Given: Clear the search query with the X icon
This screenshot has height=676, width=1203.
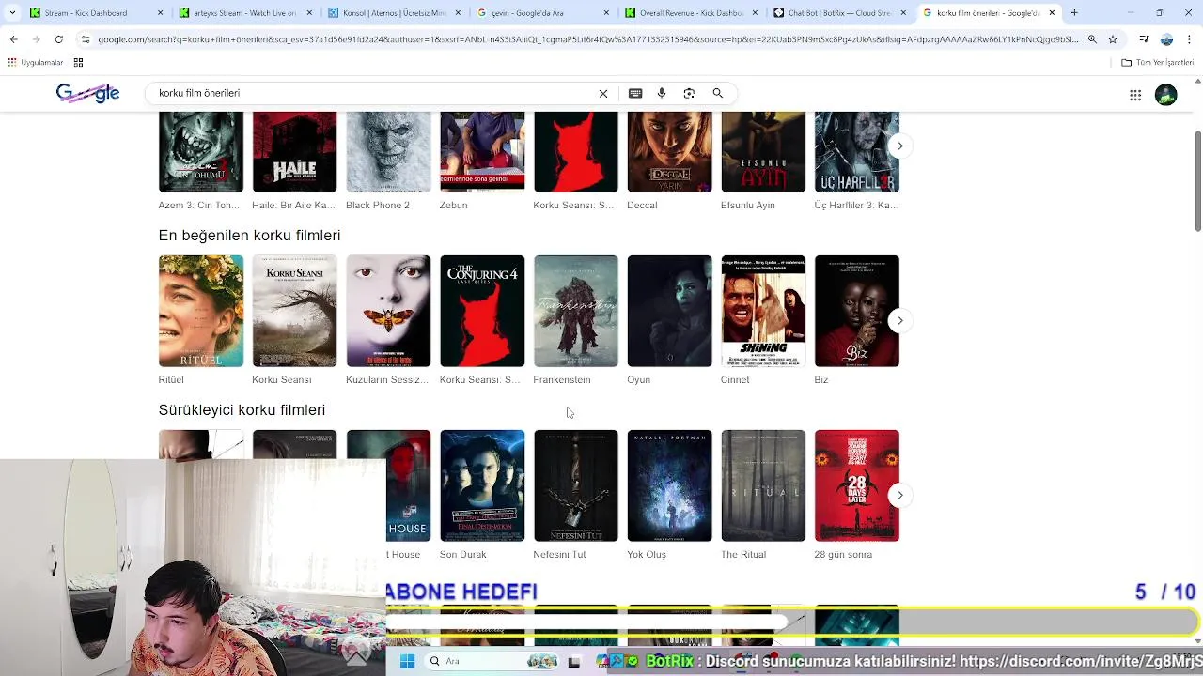Looking at the screenshot, I should pyautogui.click(x=603, y=93).
